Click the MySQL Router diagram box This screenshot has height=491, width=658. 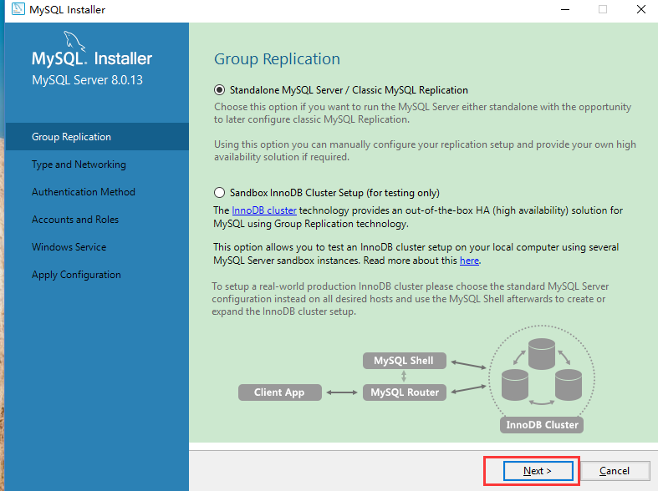[404, 392]
